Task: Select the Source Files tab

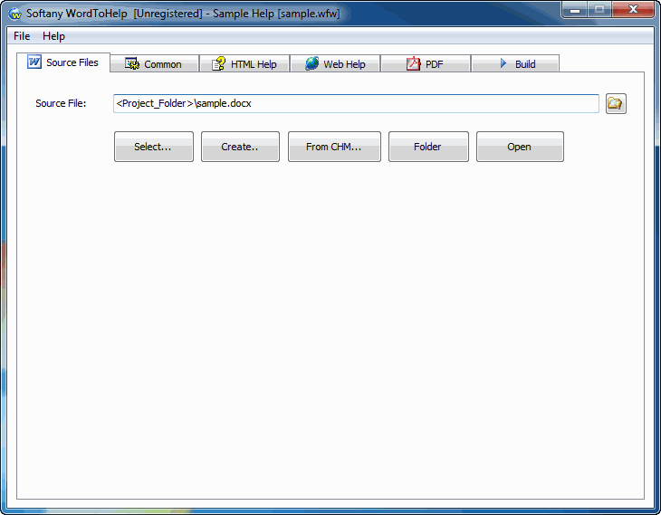Action: click(x=63, y=62)
